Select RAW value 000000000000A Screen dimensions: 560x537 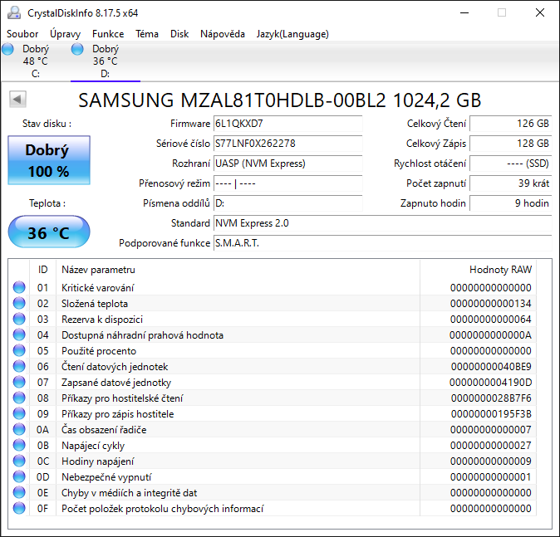491,335
